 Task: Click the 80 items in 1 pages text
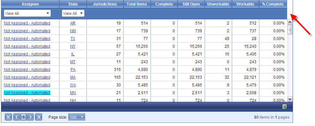click(272, 117)
